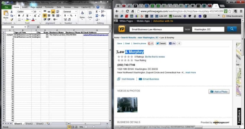Viewport: 245px width, 129px height.
Task: Open the font size 10 dropdown
Action: pos(40,12)
